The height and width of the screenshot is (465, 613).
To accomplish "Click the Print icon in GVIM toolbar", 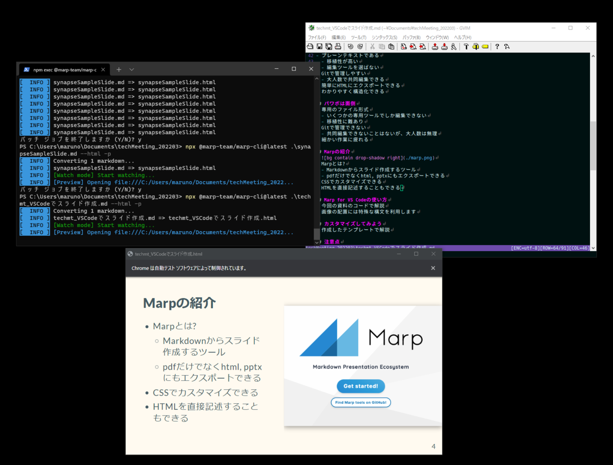I will pos(338,46).
